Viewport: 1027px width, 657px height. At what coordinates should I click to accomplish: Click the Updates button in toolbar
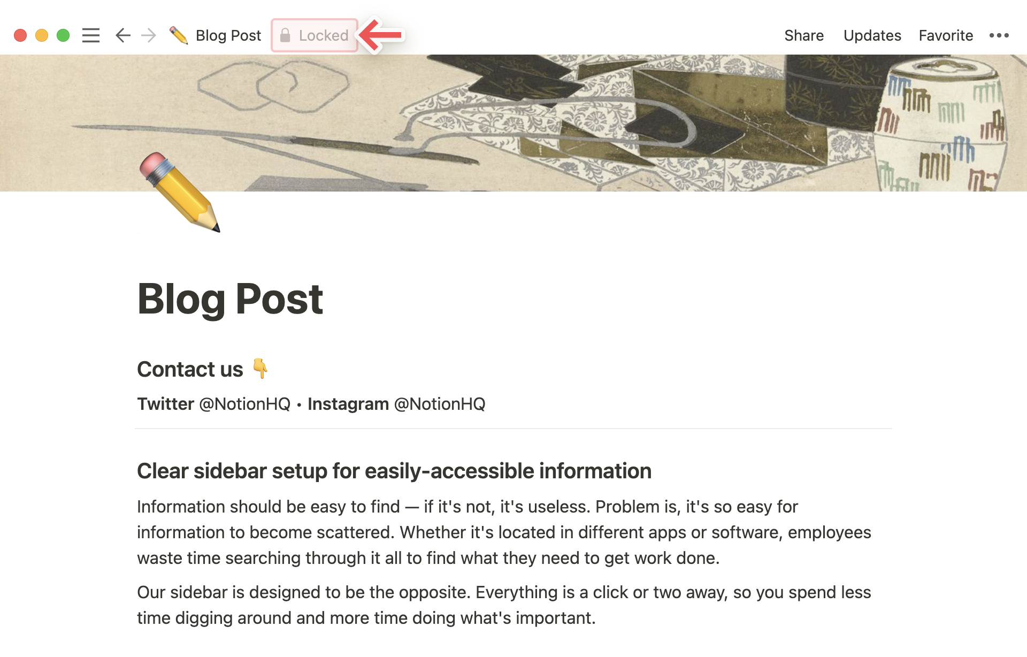coord(870,34)
